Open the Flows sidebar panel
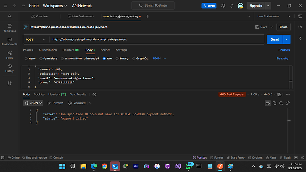Viewport: 306px width, 172px height. click(x=9, y=55)
